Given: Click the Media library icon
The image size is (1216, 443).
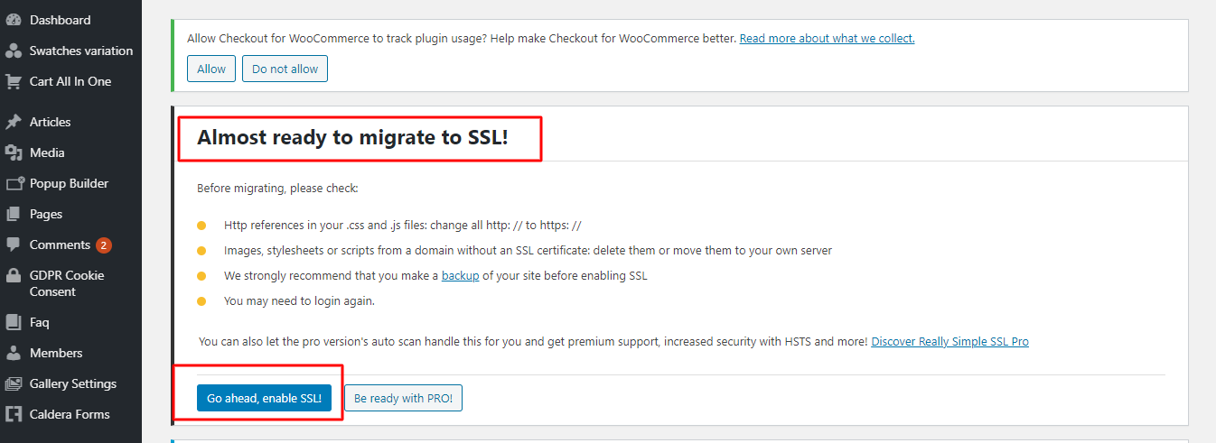Looking at the screenshot, I should click(14, 152).
